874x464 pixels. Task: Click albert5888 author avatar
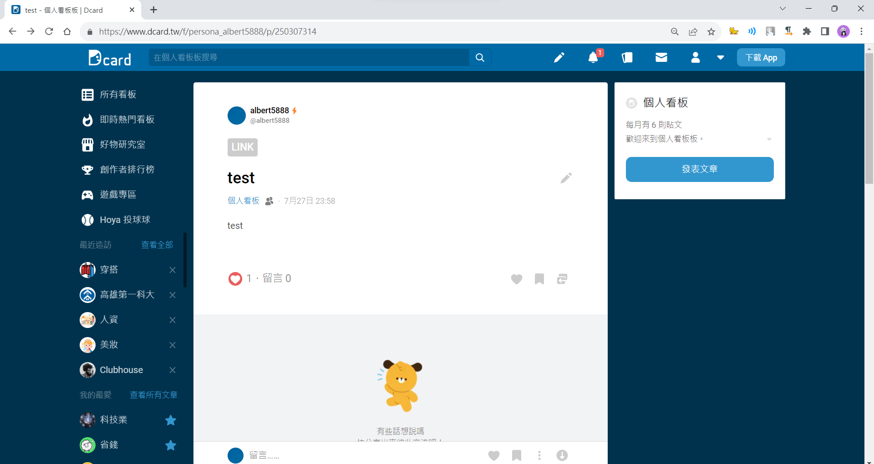click(x=237, y=116)
